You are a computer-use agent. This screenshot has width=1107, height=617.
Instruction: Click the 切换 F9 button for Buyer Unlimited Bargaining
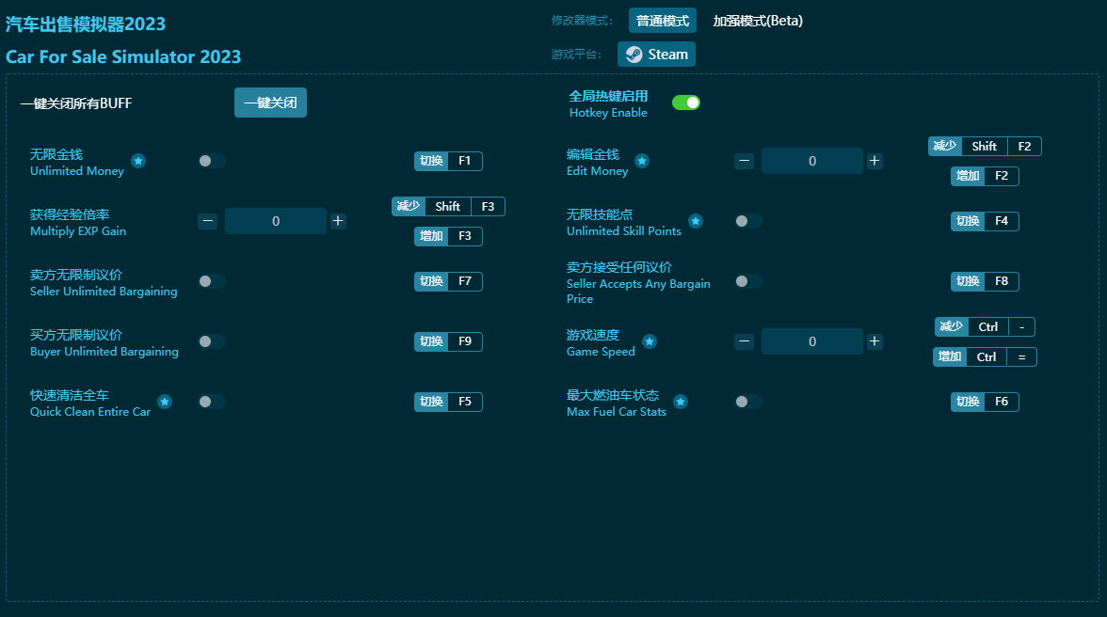[448, 341]
